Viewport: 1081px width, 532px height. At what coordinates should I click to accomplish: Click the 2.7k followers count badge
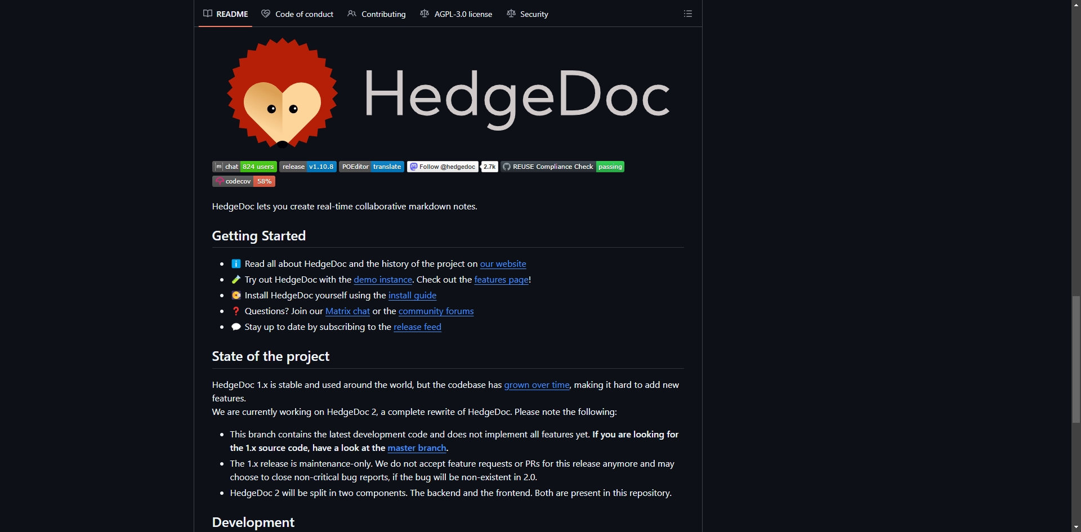pos(490,167)
